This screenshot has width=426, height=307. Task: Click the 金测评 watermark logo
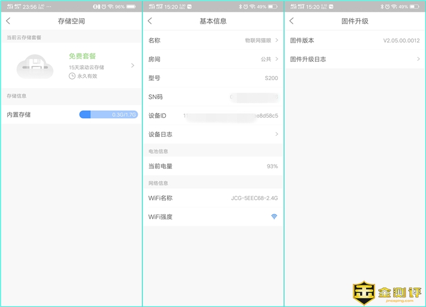tap(387, 293)
